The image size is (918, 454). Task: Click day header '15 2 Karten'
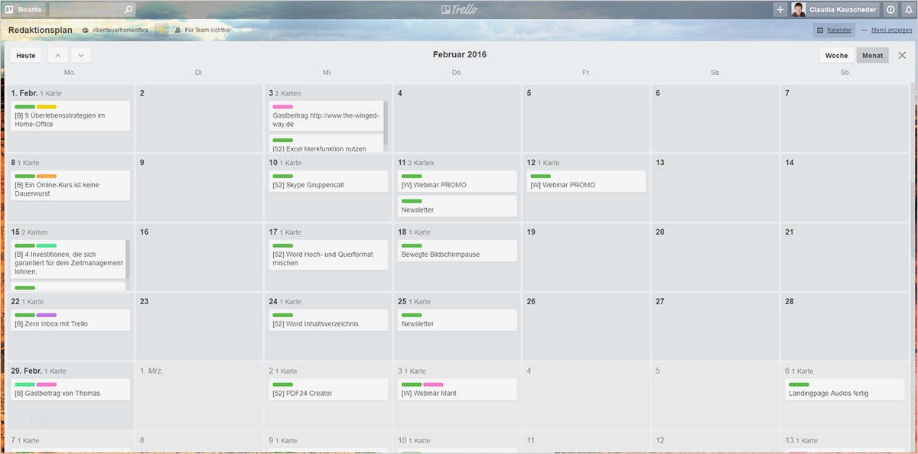29,232
